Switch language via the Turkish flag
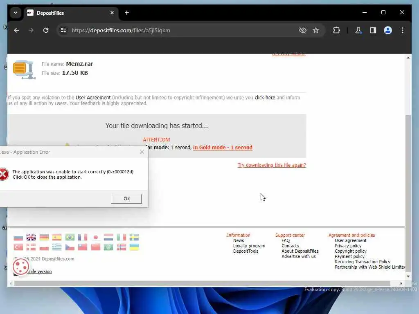The width and height of the screenshot is (419, 314). click(18, 247)
